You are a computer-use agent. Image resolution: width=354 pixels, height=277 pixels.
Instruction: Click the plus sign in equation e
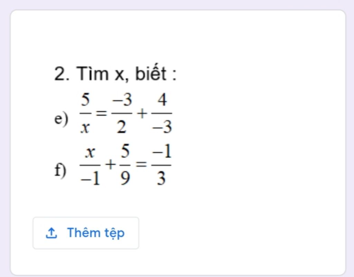tap(142, 113)
